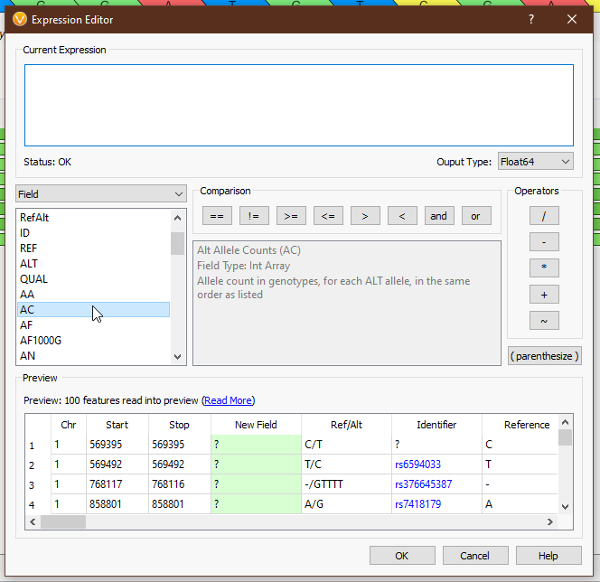
Task: Click the 858801 Start cell in row 4
Action: pyautogui.click(x=117, y=504)
